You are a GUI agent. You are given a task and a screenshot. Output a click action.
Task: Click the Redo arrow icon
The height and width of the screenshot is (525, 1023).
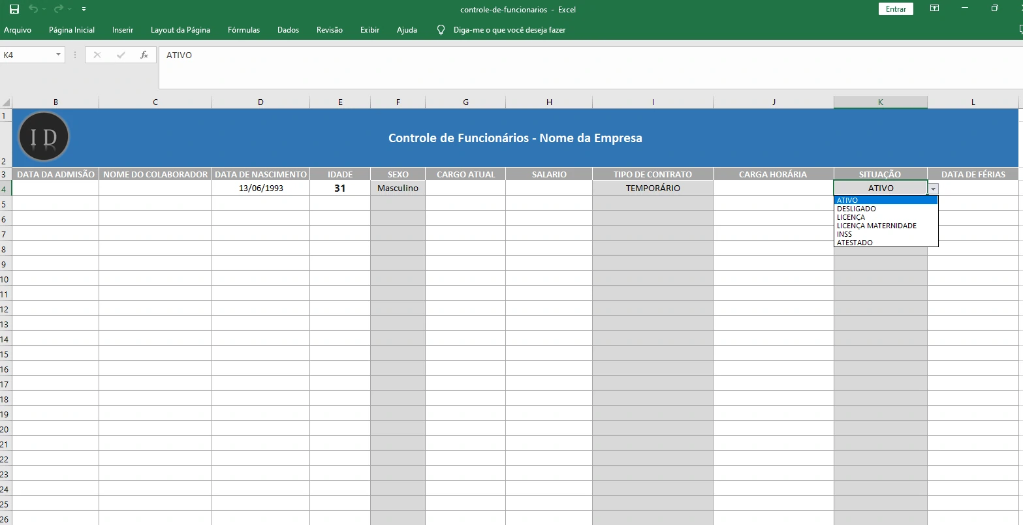[59, 9]
